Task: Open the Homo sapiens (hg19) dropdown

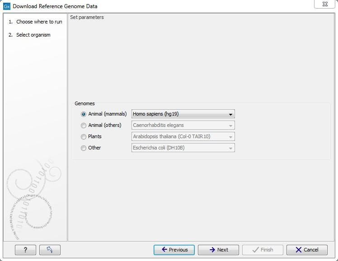Action: (x=183, y=114)
